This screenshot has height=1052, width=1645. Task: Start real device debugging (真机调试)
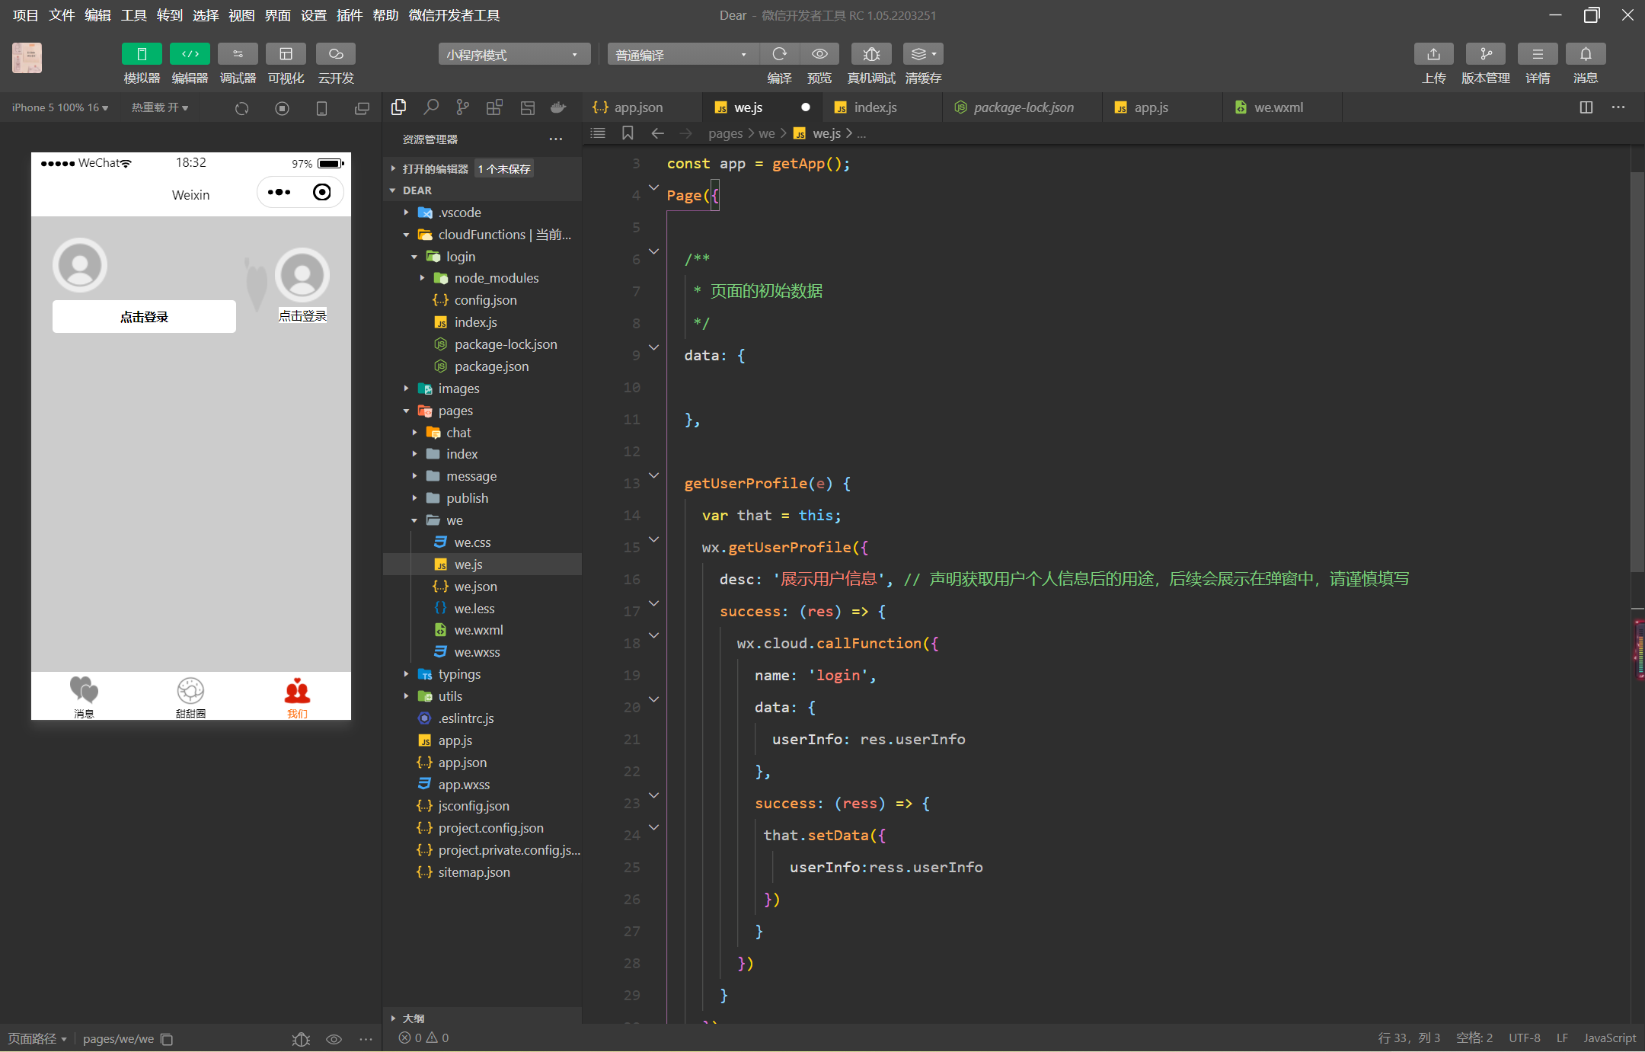click(x=871, y=54)
